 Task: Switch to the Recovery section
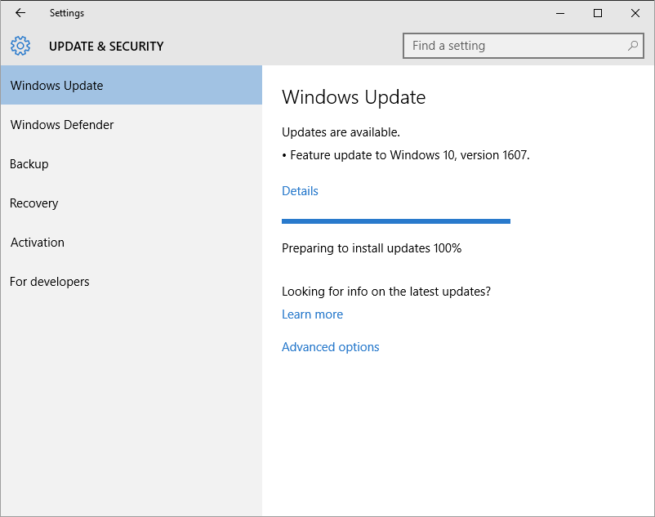pyautogui.click(x=34, y=203)
